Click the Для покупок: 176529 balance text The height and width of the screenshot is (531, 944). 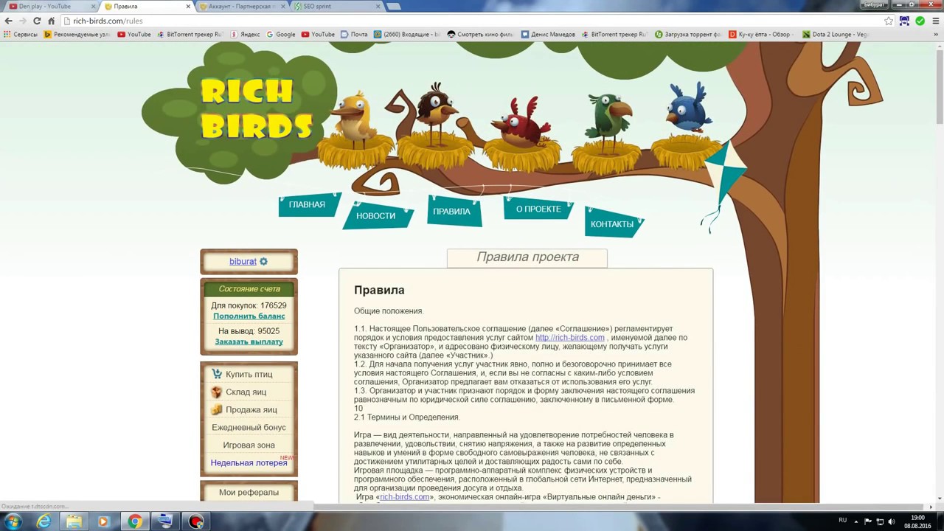pyautogui.click(x=249, y=305)
